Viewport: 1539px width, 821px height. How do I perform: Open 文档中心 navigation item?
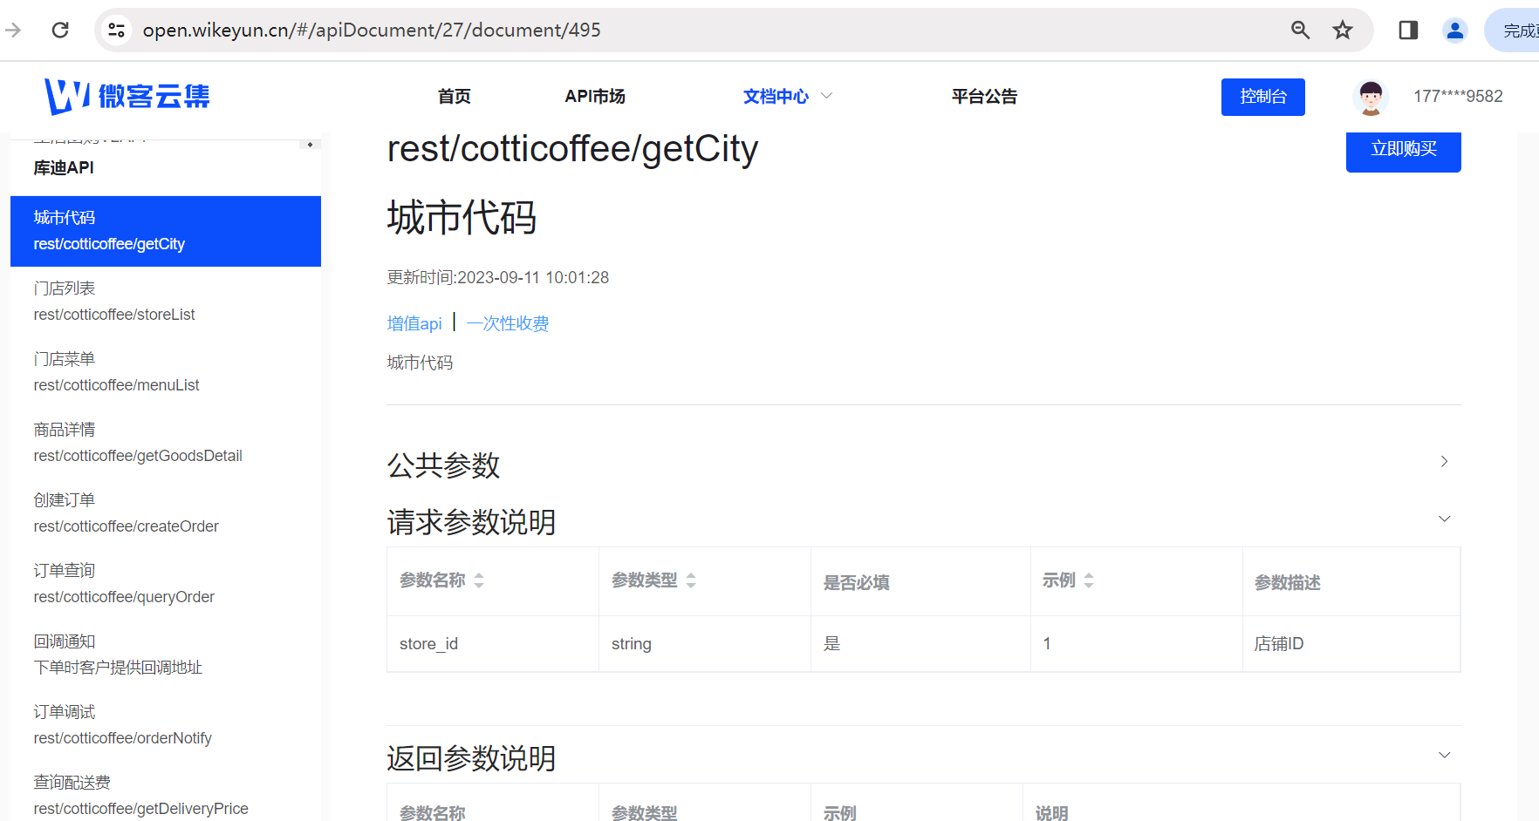point(776,97)
